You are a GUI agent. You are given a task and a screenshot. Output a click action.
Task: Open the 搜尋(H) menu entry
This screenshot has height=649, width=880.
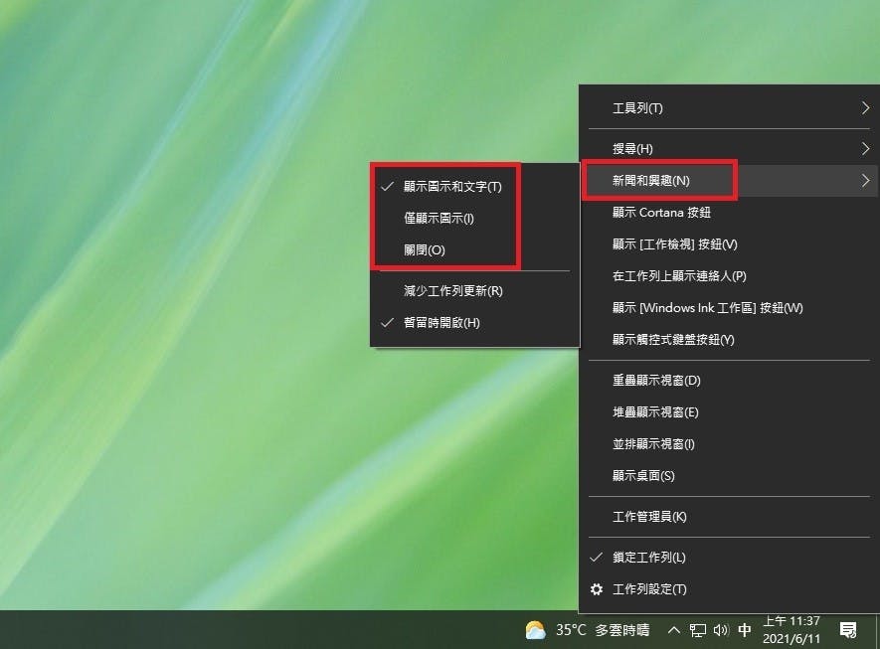[729, 149]
